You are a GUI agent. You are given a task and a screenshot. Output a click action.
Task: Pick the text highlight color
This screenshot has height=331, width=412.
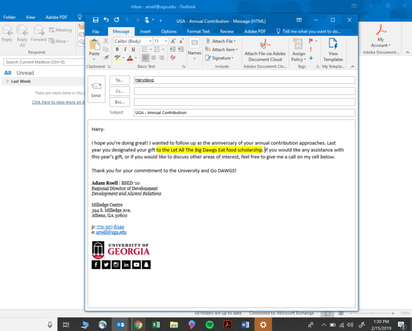click(118, 57)
